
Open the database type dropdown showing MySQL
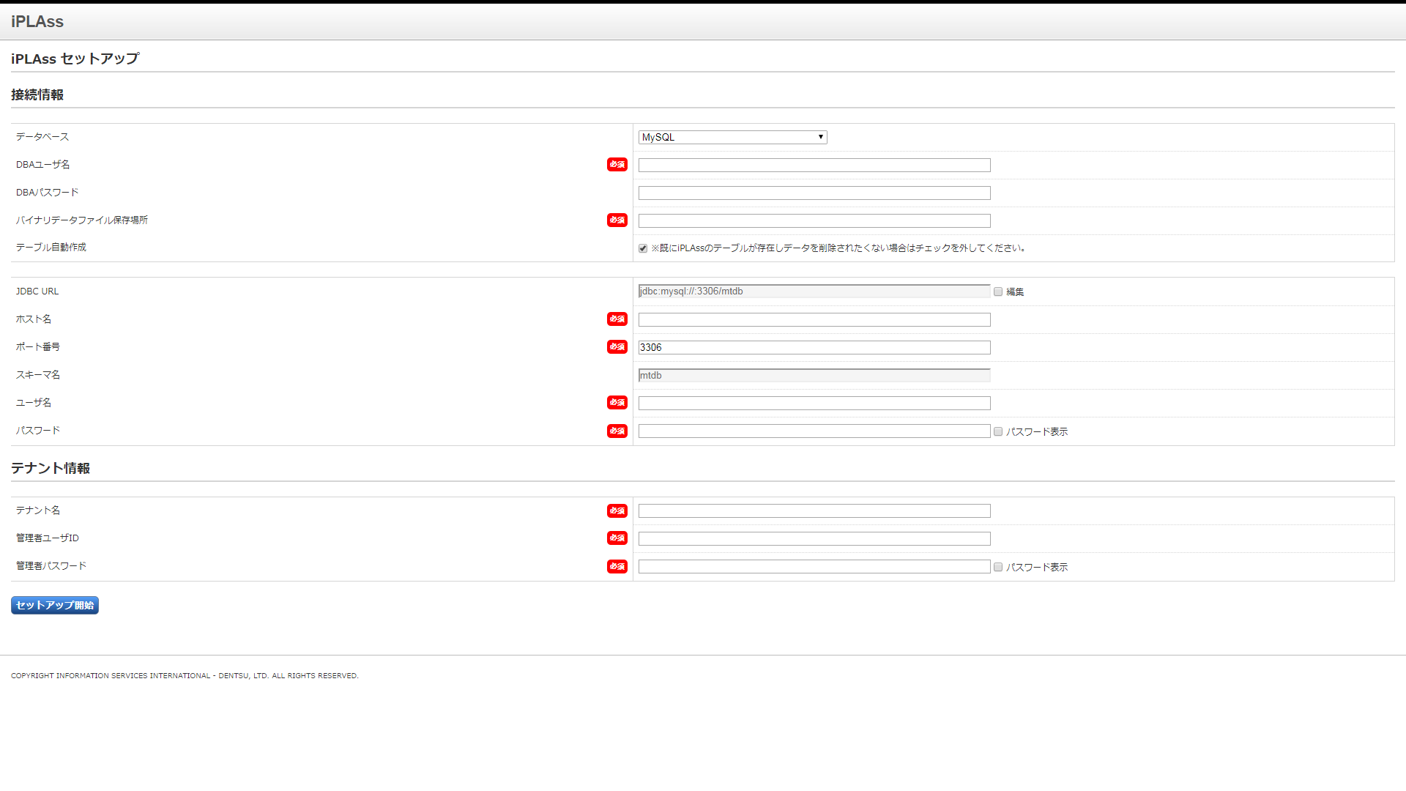tap(732, 137)
